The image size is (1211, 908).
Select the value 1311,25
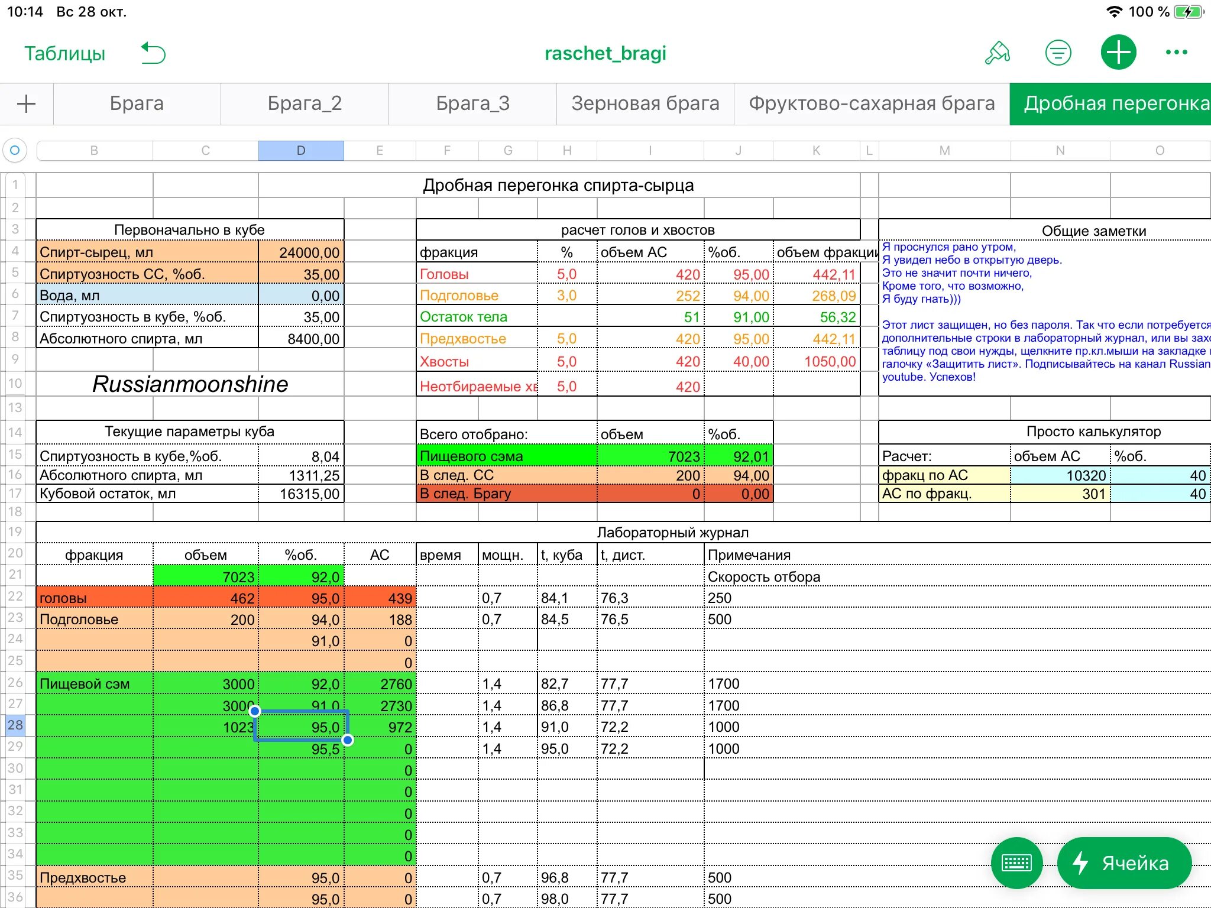[x=301, y=475]
